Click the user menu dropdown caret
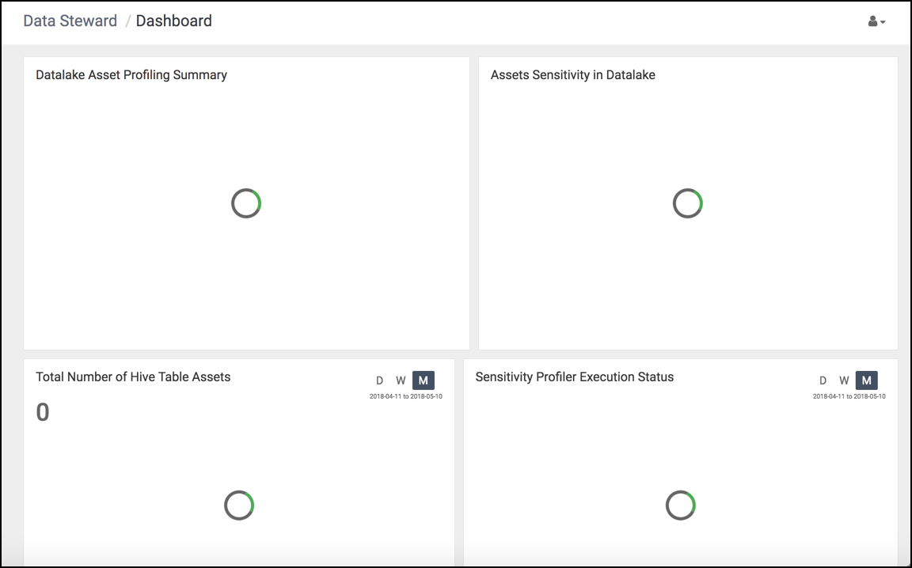The image size is (912, 568). point(883,22)
